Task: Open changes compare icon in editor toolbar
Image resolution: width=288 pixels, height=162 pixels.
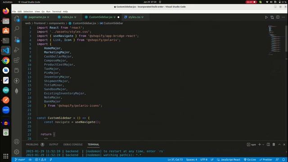Action: point(272,17)
